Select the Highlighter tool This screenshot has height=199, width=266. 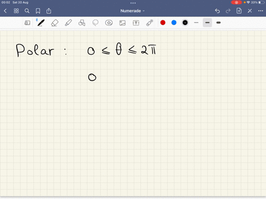[68, 23]
